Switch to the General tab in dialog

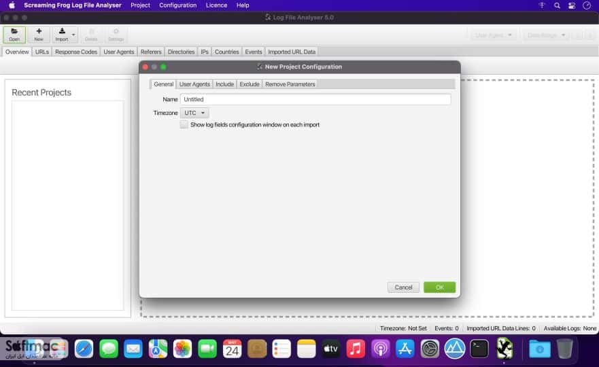click(163, 84)
